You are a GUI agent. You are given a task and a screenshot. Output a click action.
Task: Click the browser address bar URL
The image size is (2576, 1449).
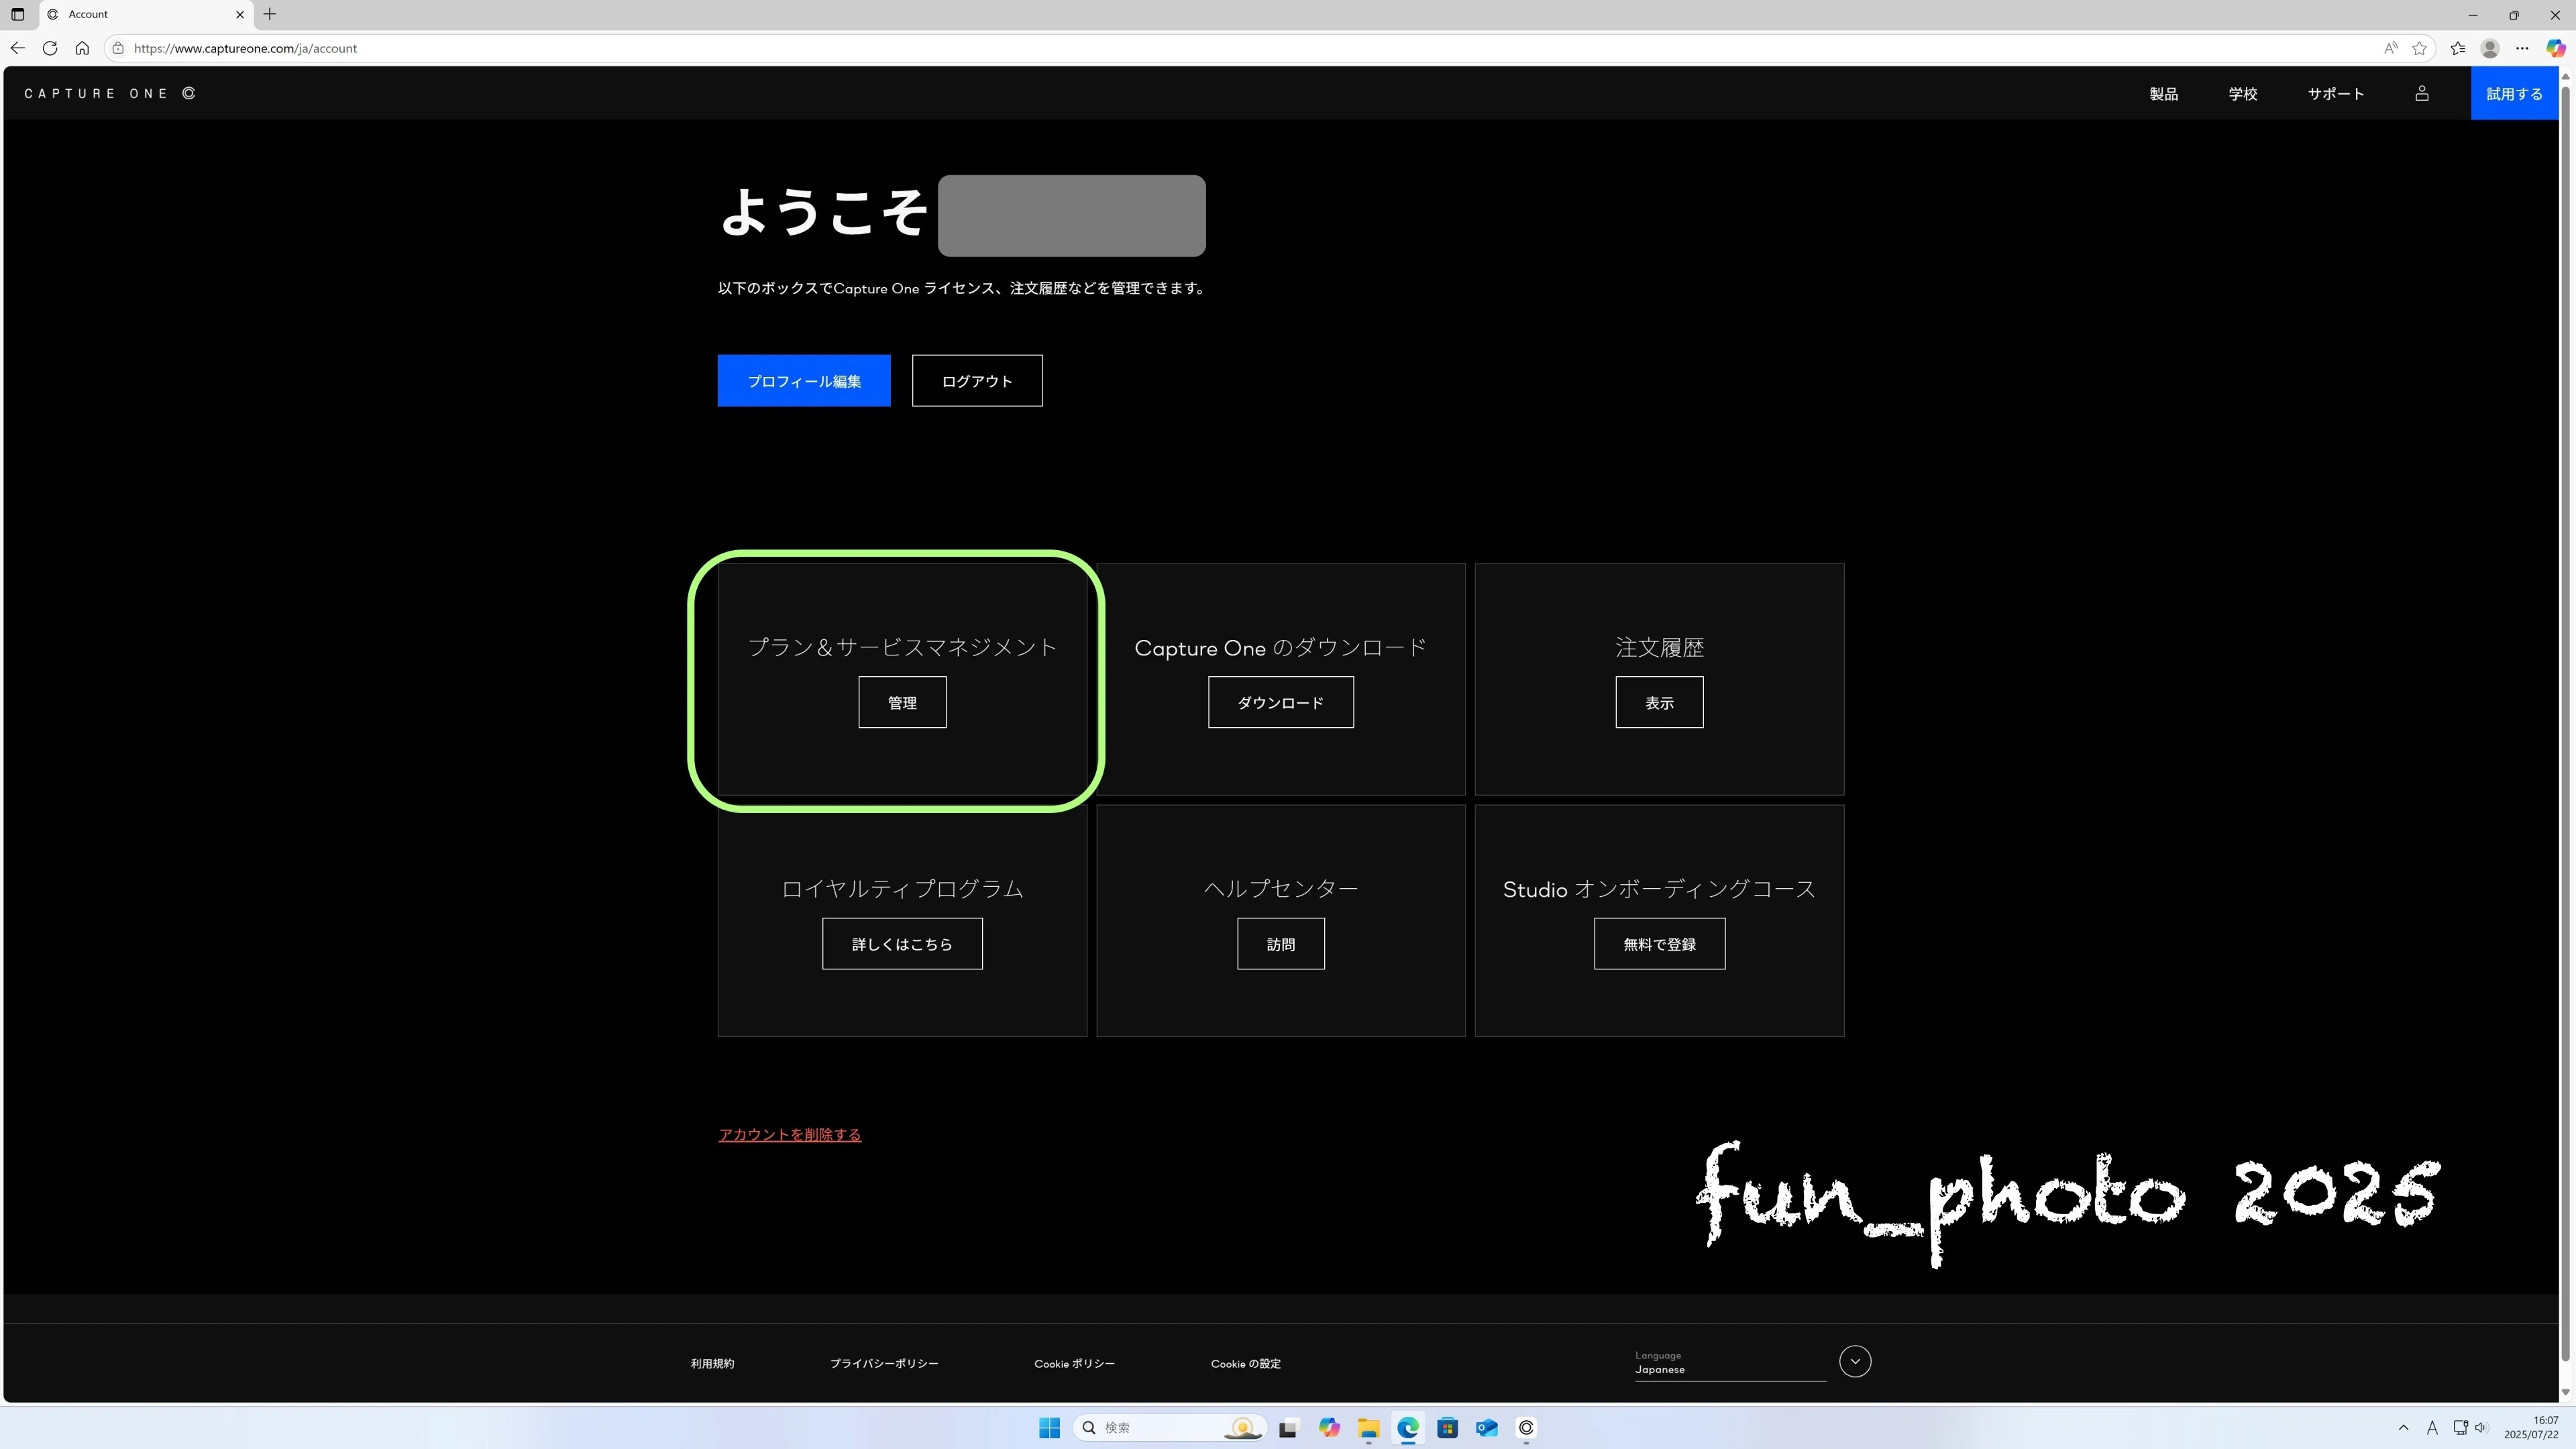coord(245,48)
